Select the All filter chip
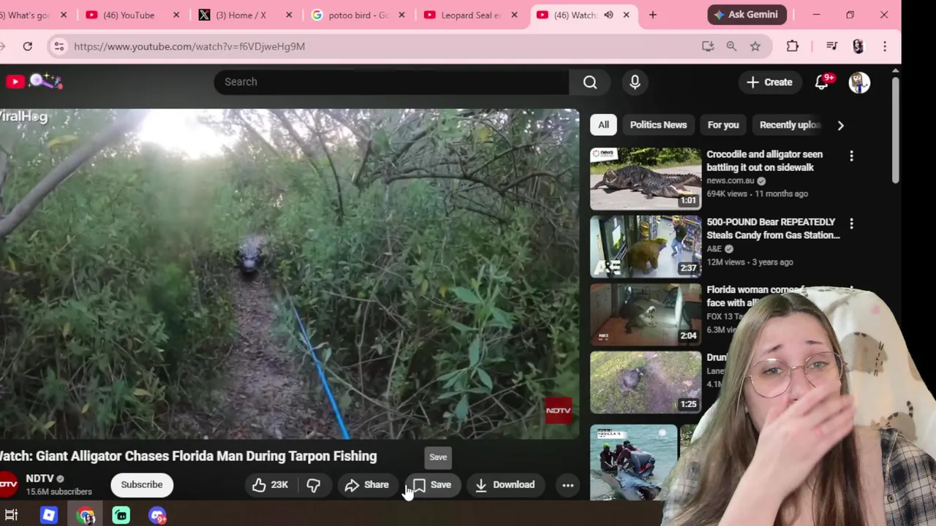This screenshot has width=936, height=526. 603,125
